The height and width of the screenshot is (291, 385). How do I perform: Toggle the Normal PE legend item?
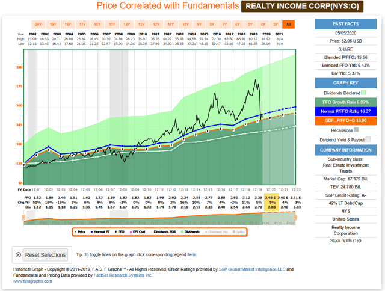tap(100, 232)
